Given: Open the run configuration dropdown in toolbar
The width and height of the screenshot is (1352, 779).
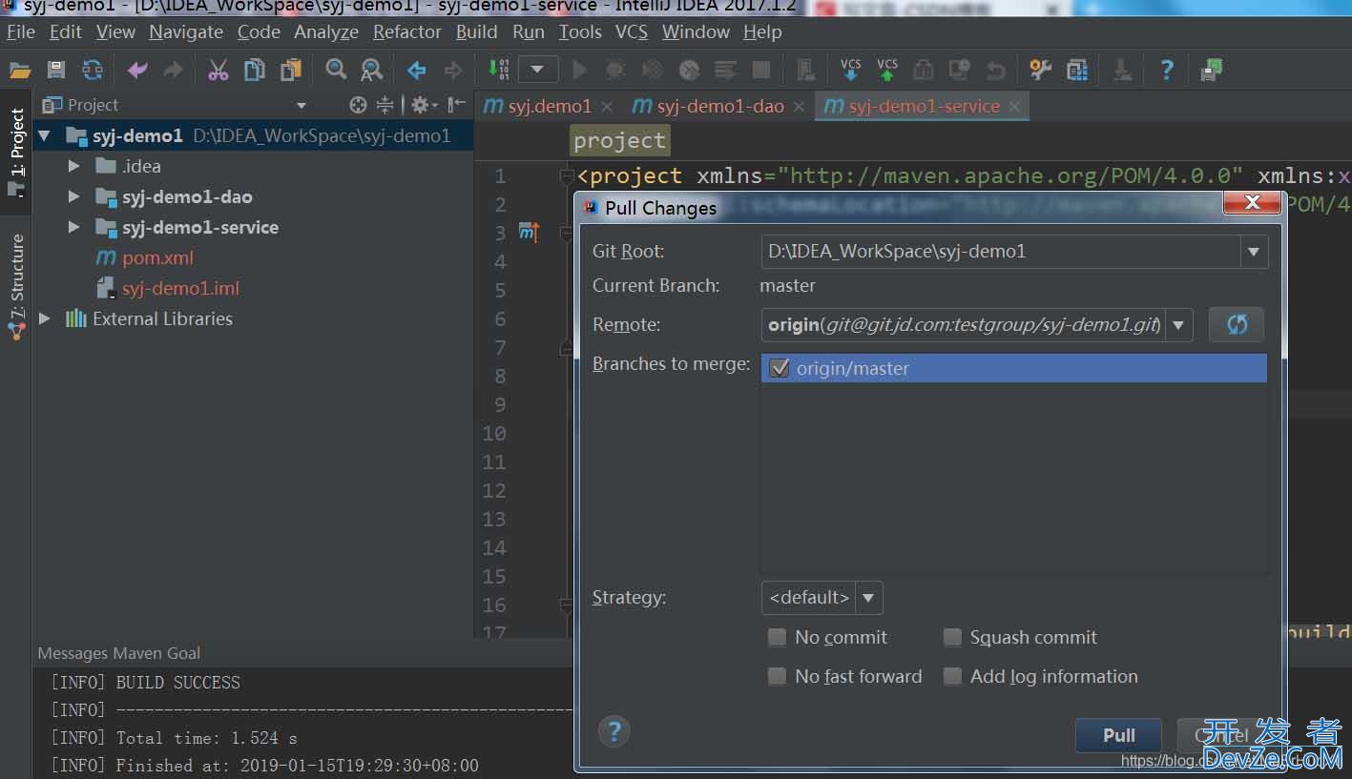Looking at the screenshot, I should [x=538, y=70].
